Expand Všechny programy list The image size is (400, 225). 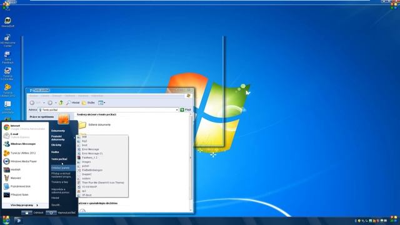coord(24,205)
